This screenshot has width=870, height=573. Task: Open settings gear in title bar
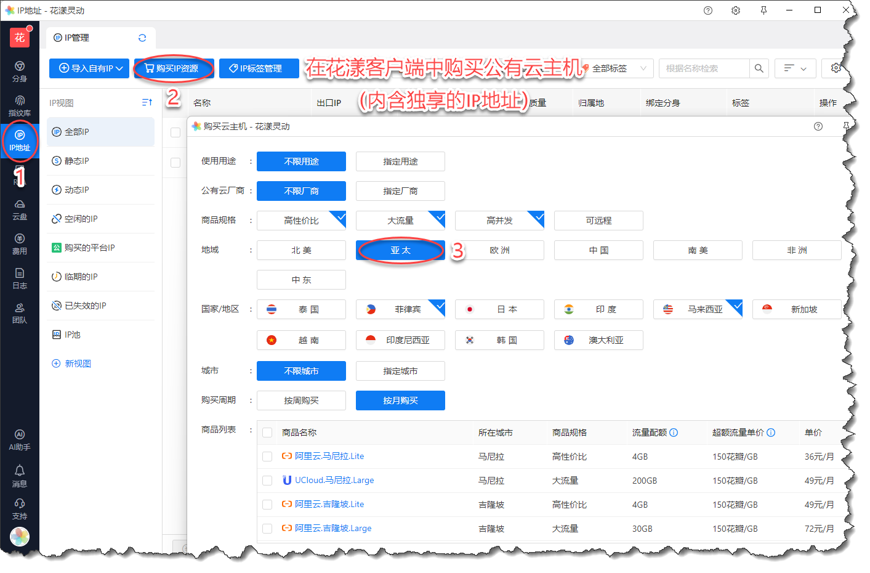tap(736, 10)
